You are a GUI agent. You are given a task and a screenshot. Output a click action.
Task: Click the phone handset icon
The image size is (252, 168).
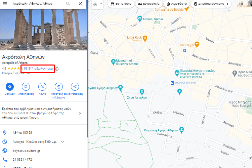tap(5, 160)
